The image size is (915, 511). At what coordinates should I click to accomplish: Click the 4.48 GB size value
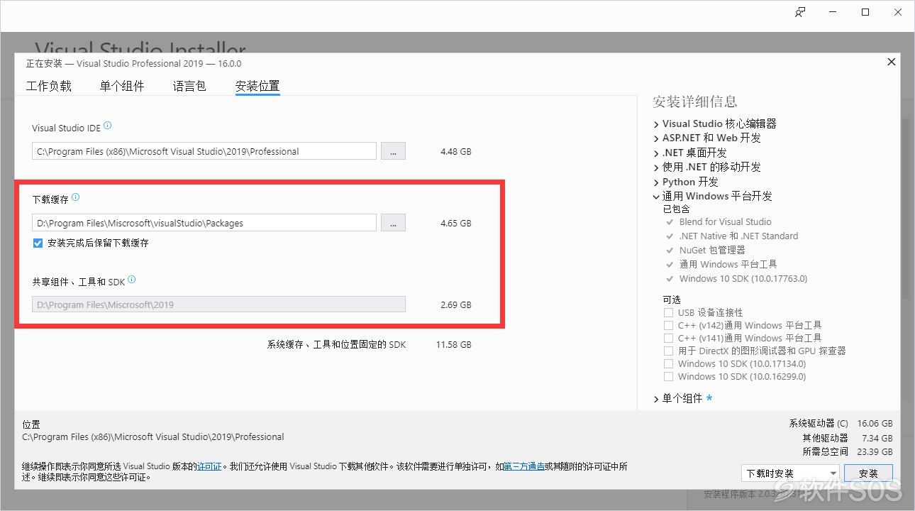[455, 152]
